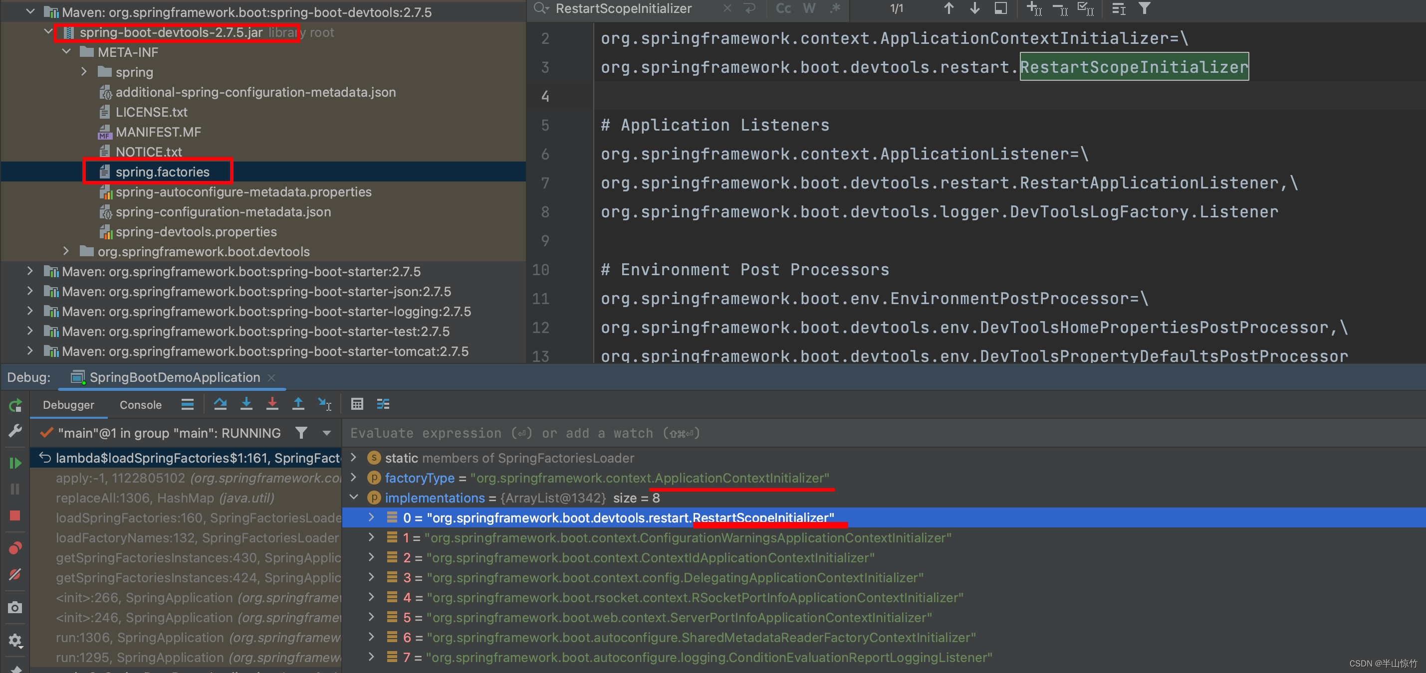Click Filter Search Results funnel icon
The width and height of the screenshot is (1426, 673).
[x=1144, y=8]
